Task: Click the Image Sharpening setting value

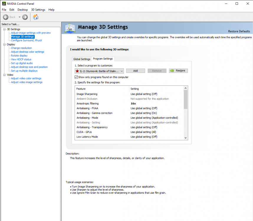Action: [144, 94]
